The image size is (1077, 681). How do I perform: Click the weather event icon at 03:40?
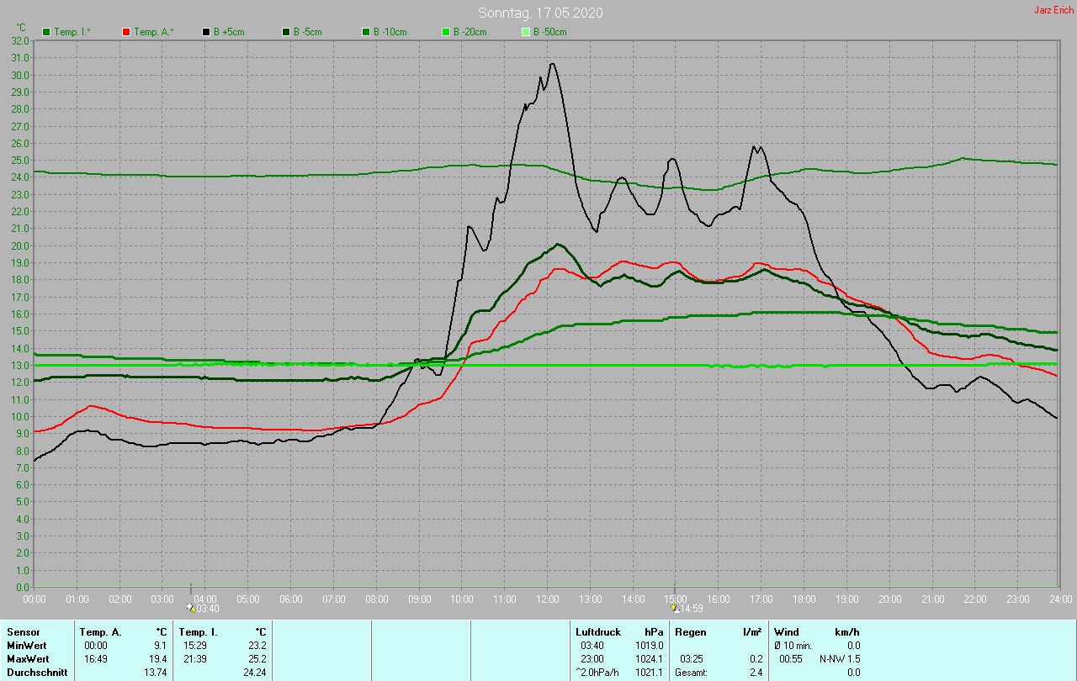190,606
